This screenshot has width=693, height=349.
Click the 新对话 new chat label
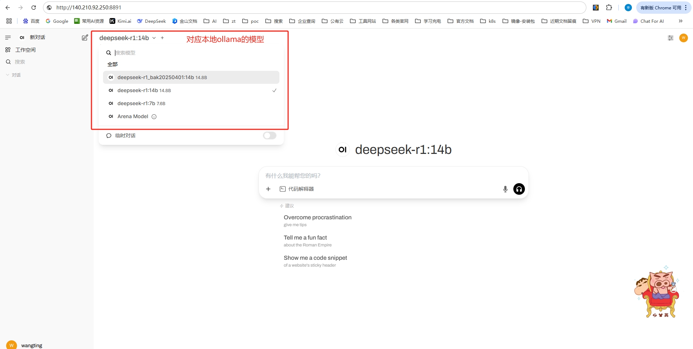37,38
